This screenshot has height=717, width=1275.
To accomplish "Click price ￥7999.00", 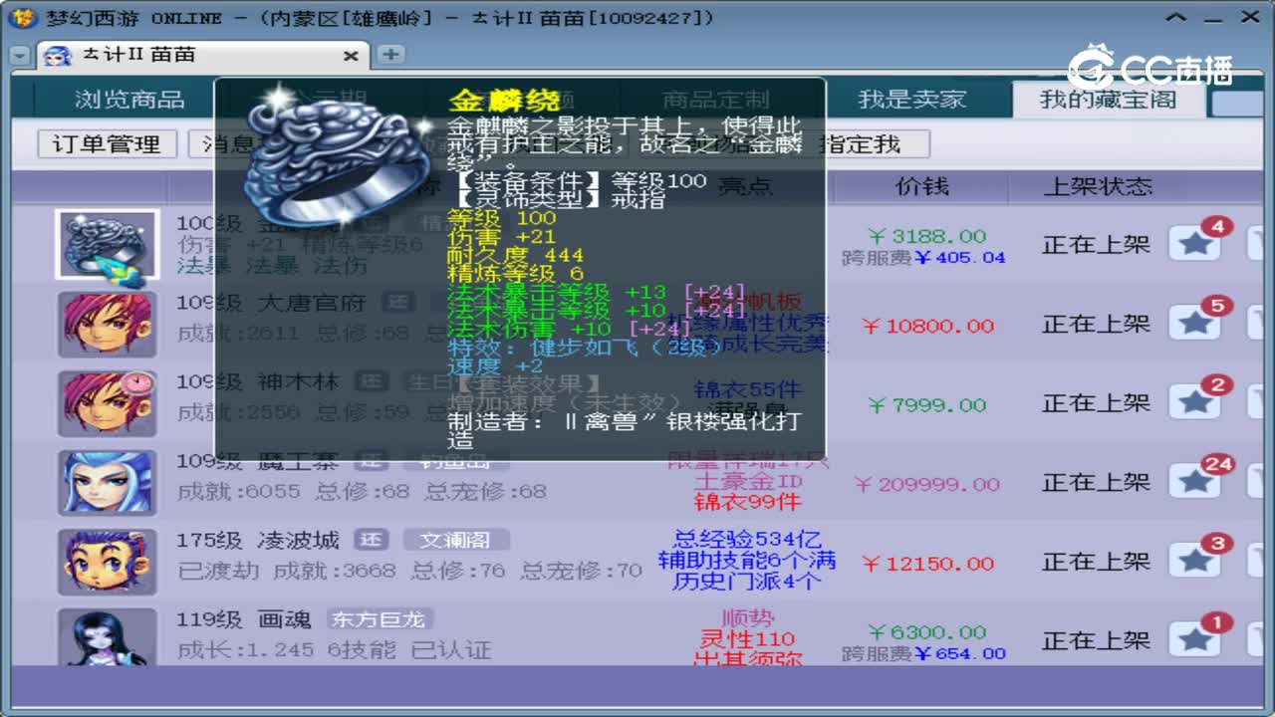I will pos(926,405).
